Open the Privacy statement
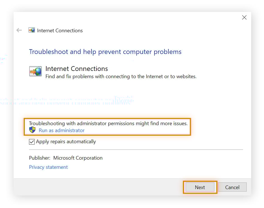This screenshot has width=264, height=208. pyautogui.click(x=48, y=167)
